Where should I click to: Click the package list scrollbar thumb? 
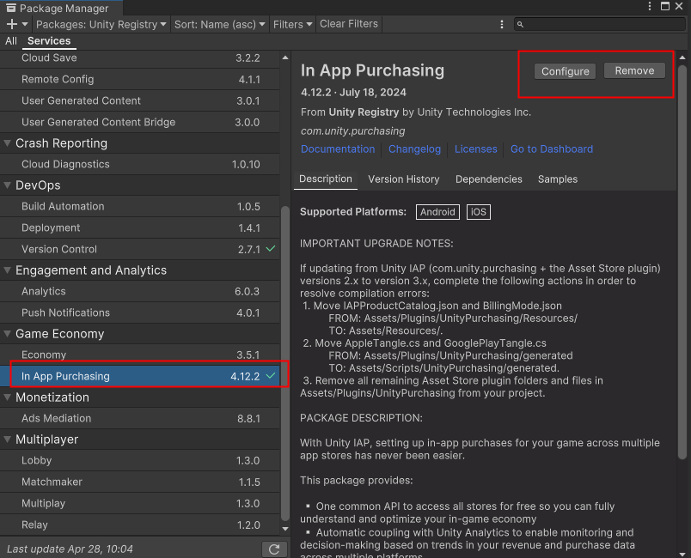point(285,363)
